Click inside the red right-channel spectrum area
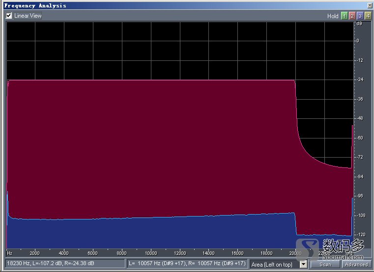Screen dimensions: 374x272 click(x=147, y=147)
